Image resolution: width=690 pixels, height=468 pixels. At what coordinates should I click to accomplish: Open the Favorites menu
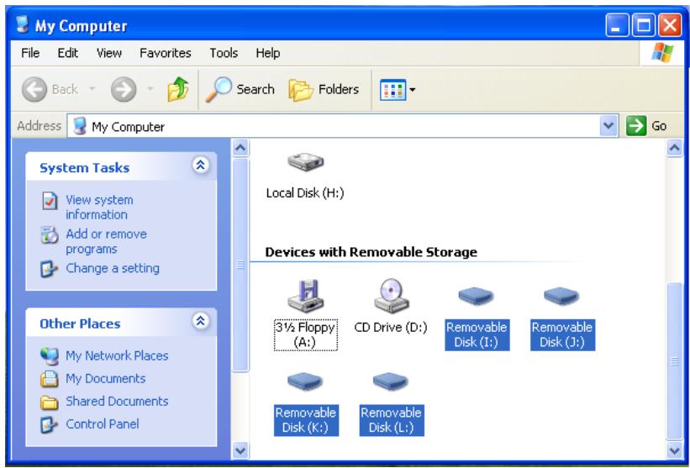[x=166, y=53]
